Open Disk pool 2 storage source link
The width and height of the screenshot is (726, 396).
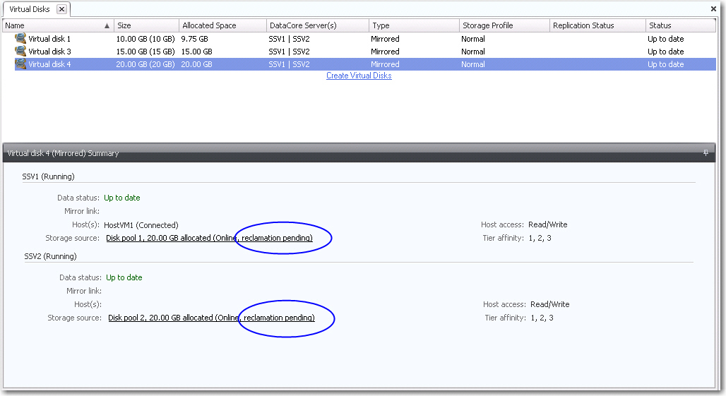[x=210, y=318]
